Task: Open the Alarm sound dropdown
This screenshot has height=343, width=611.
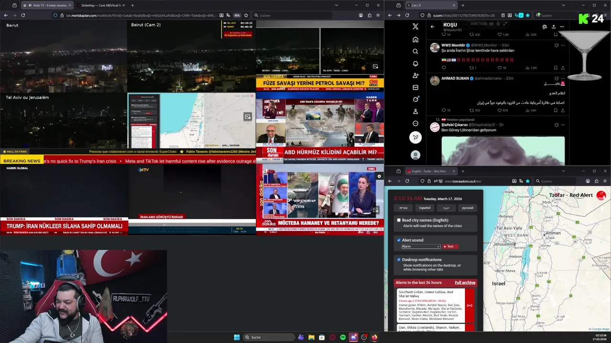Action: (x=421, y=246)
